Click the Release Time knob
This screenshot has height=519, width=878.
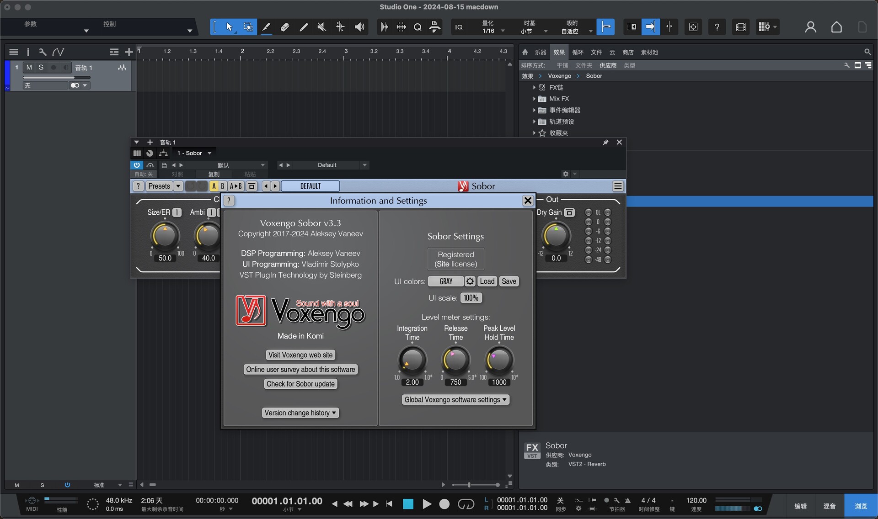click(x=455, y=360)
